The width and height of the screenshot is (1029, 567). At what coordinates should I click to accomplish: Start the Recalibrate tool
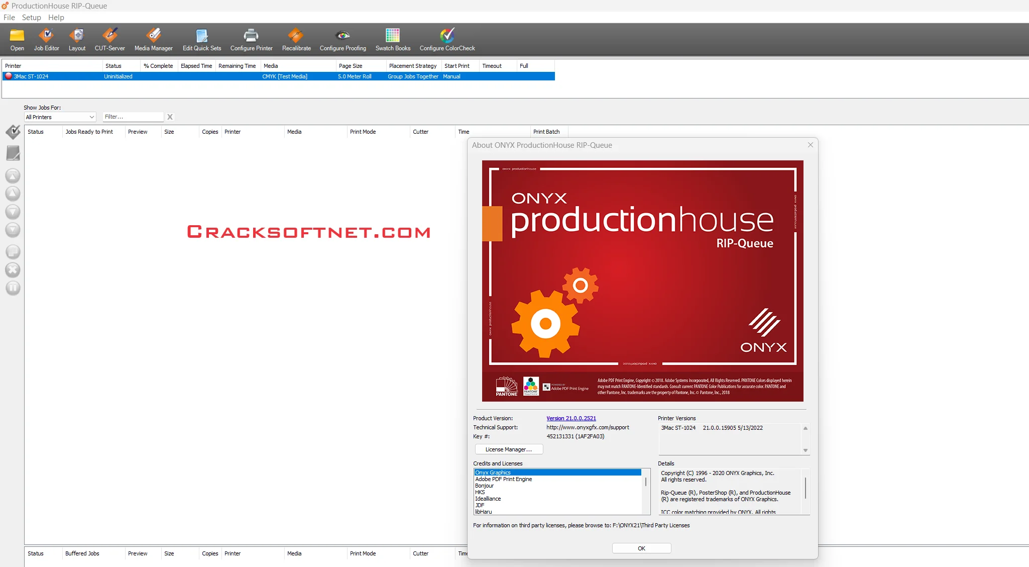296,39
